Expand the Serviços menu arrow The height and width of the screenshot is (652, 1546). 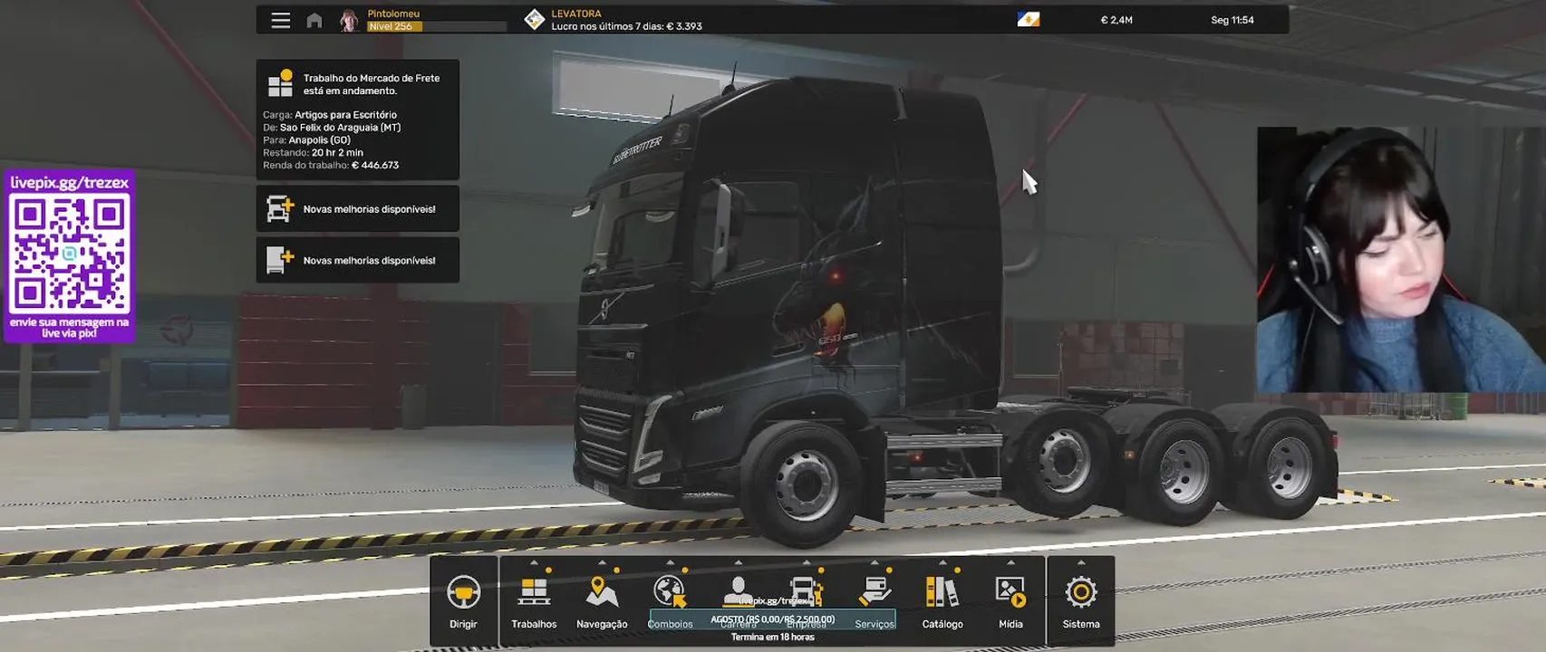pos(874,562)
